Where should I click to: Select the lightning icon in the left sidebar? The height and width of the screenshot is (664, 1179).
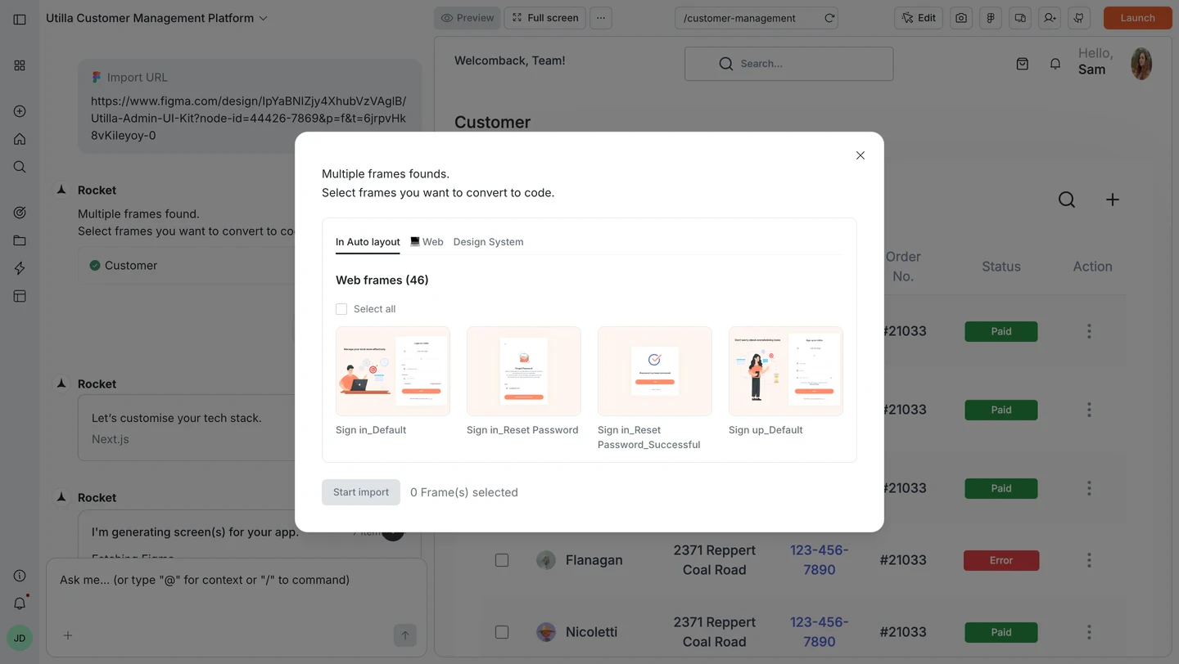coord(19,267)
